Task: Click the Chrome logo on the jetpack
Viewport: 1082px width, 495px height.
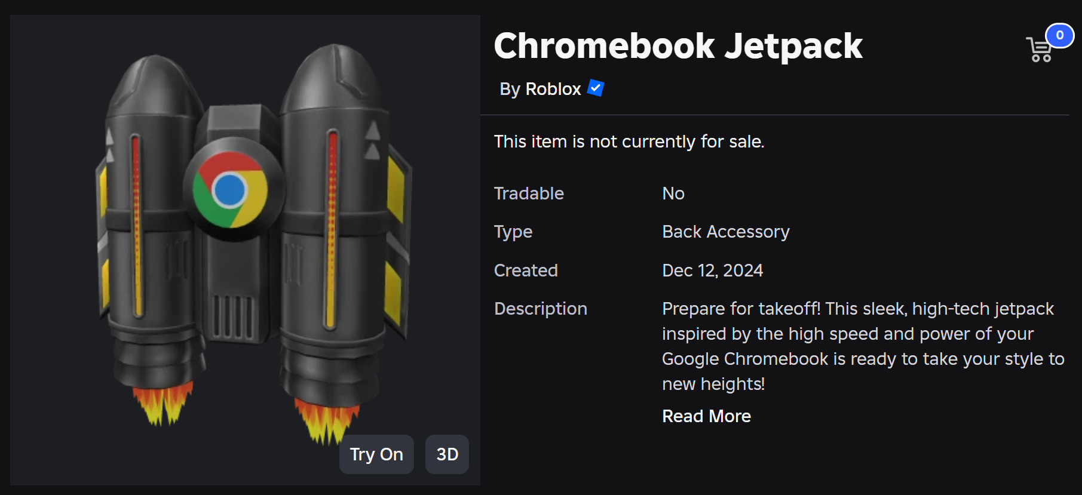Action: click(230, 190)
